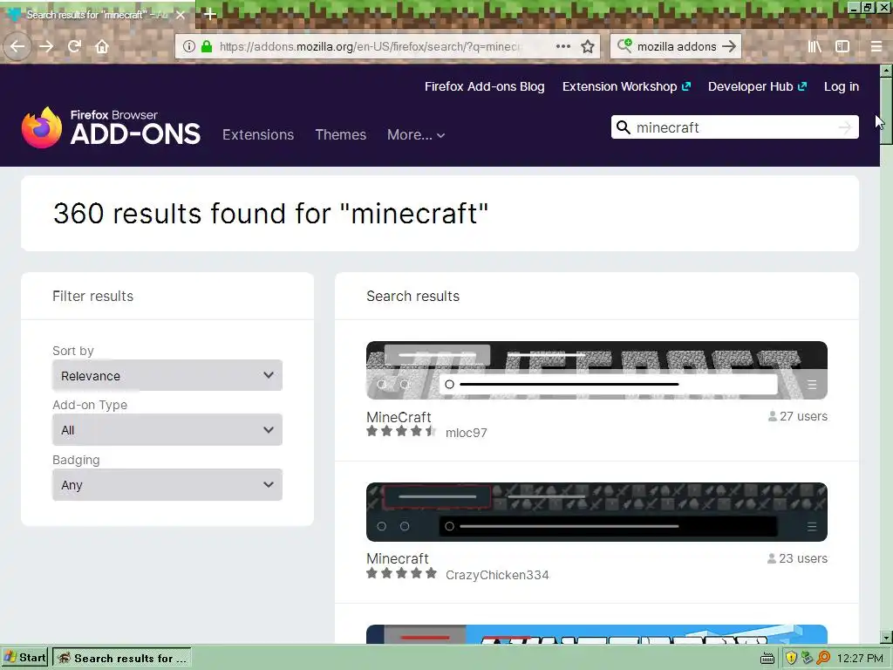893x670 pixels.
Task: Go forward with the browser arrow
Action: pos(46,46)
